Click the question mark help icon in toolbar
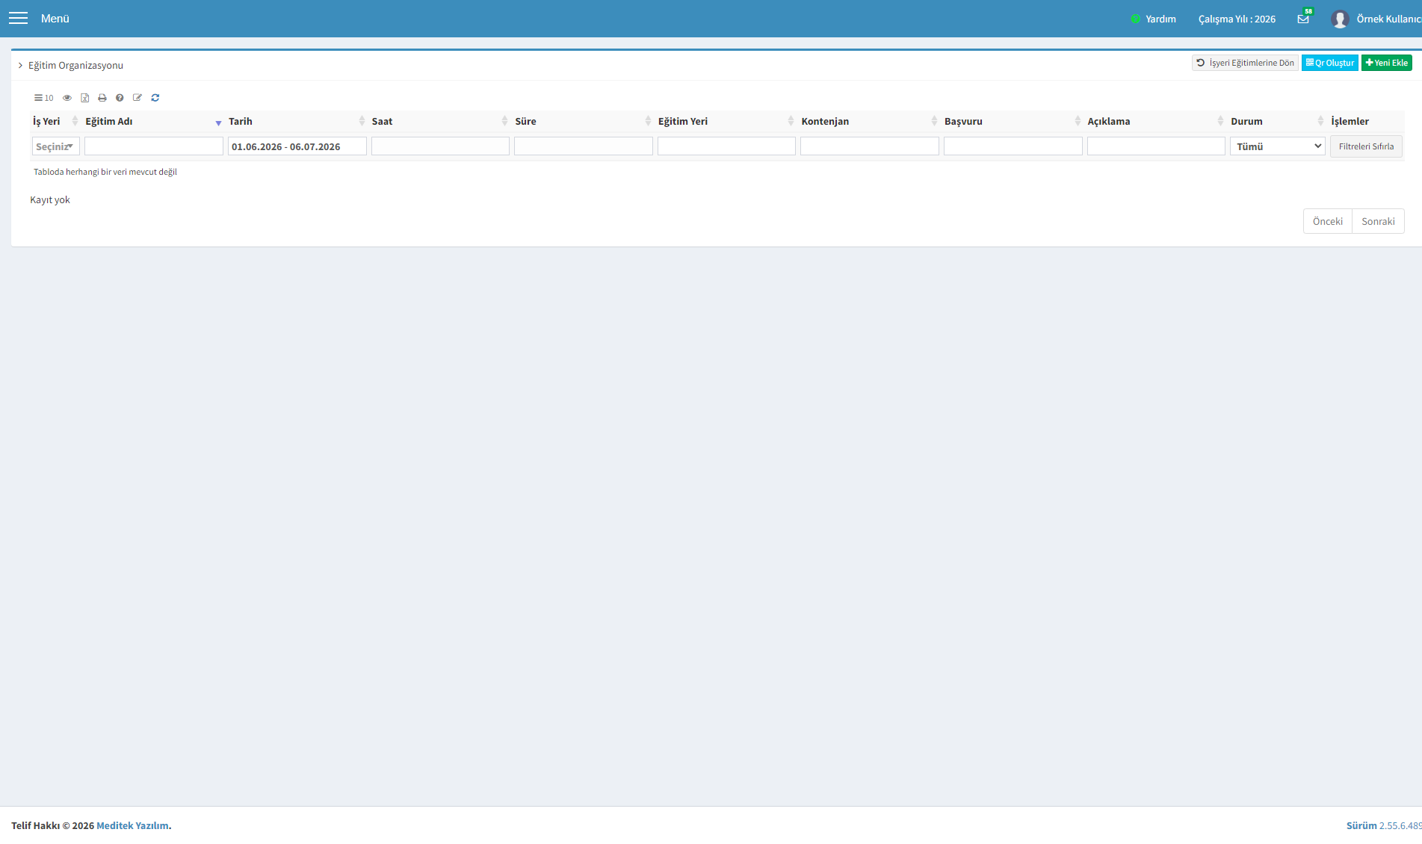The image size is (1422, 844). point(120,98)
